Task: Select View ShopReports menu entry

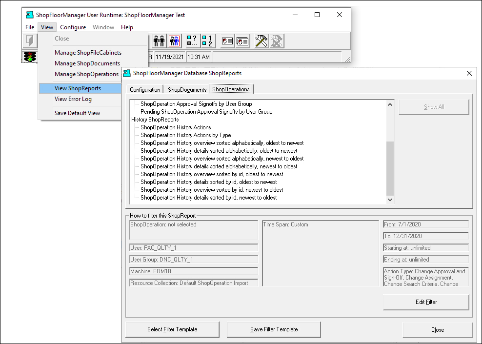Action: click(x=80, y=88)
